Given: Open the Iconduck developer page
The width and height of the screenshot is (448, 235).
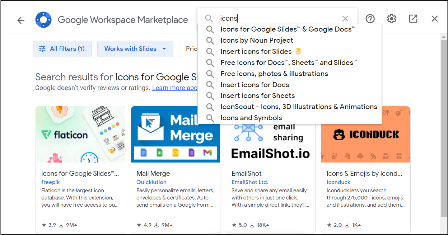Looking at the screenshot, I should point(338,182).
